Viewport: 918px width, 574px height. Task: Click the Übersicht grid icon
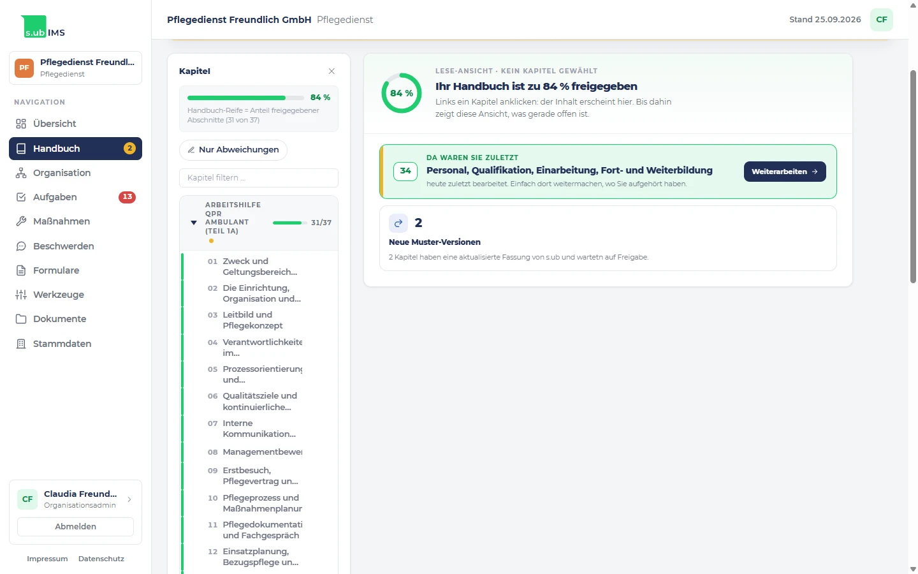pyautogui.click(x=21, y=124)
